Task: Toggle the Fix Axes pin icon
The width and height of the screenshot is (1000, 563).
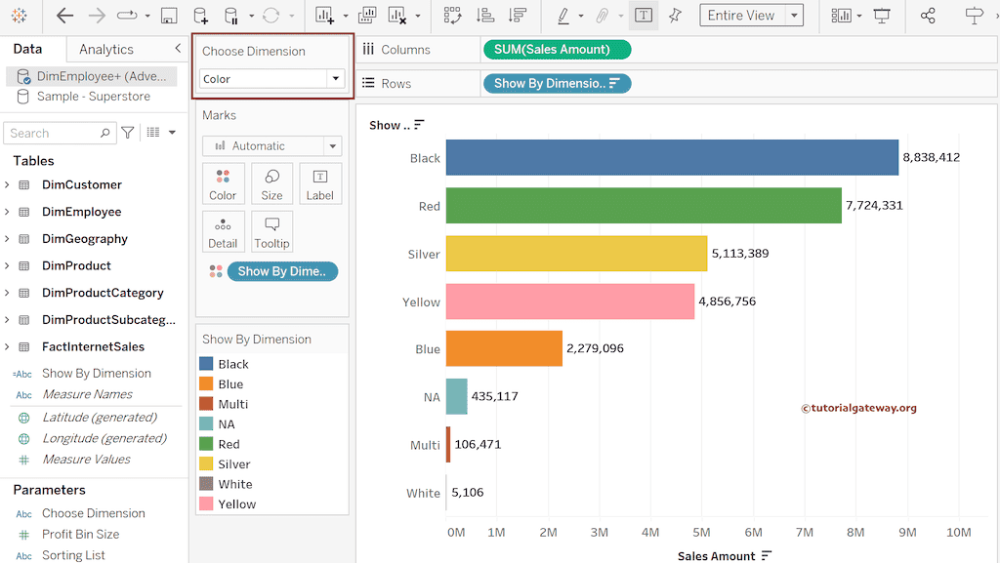Action: [x=675, y=16]
